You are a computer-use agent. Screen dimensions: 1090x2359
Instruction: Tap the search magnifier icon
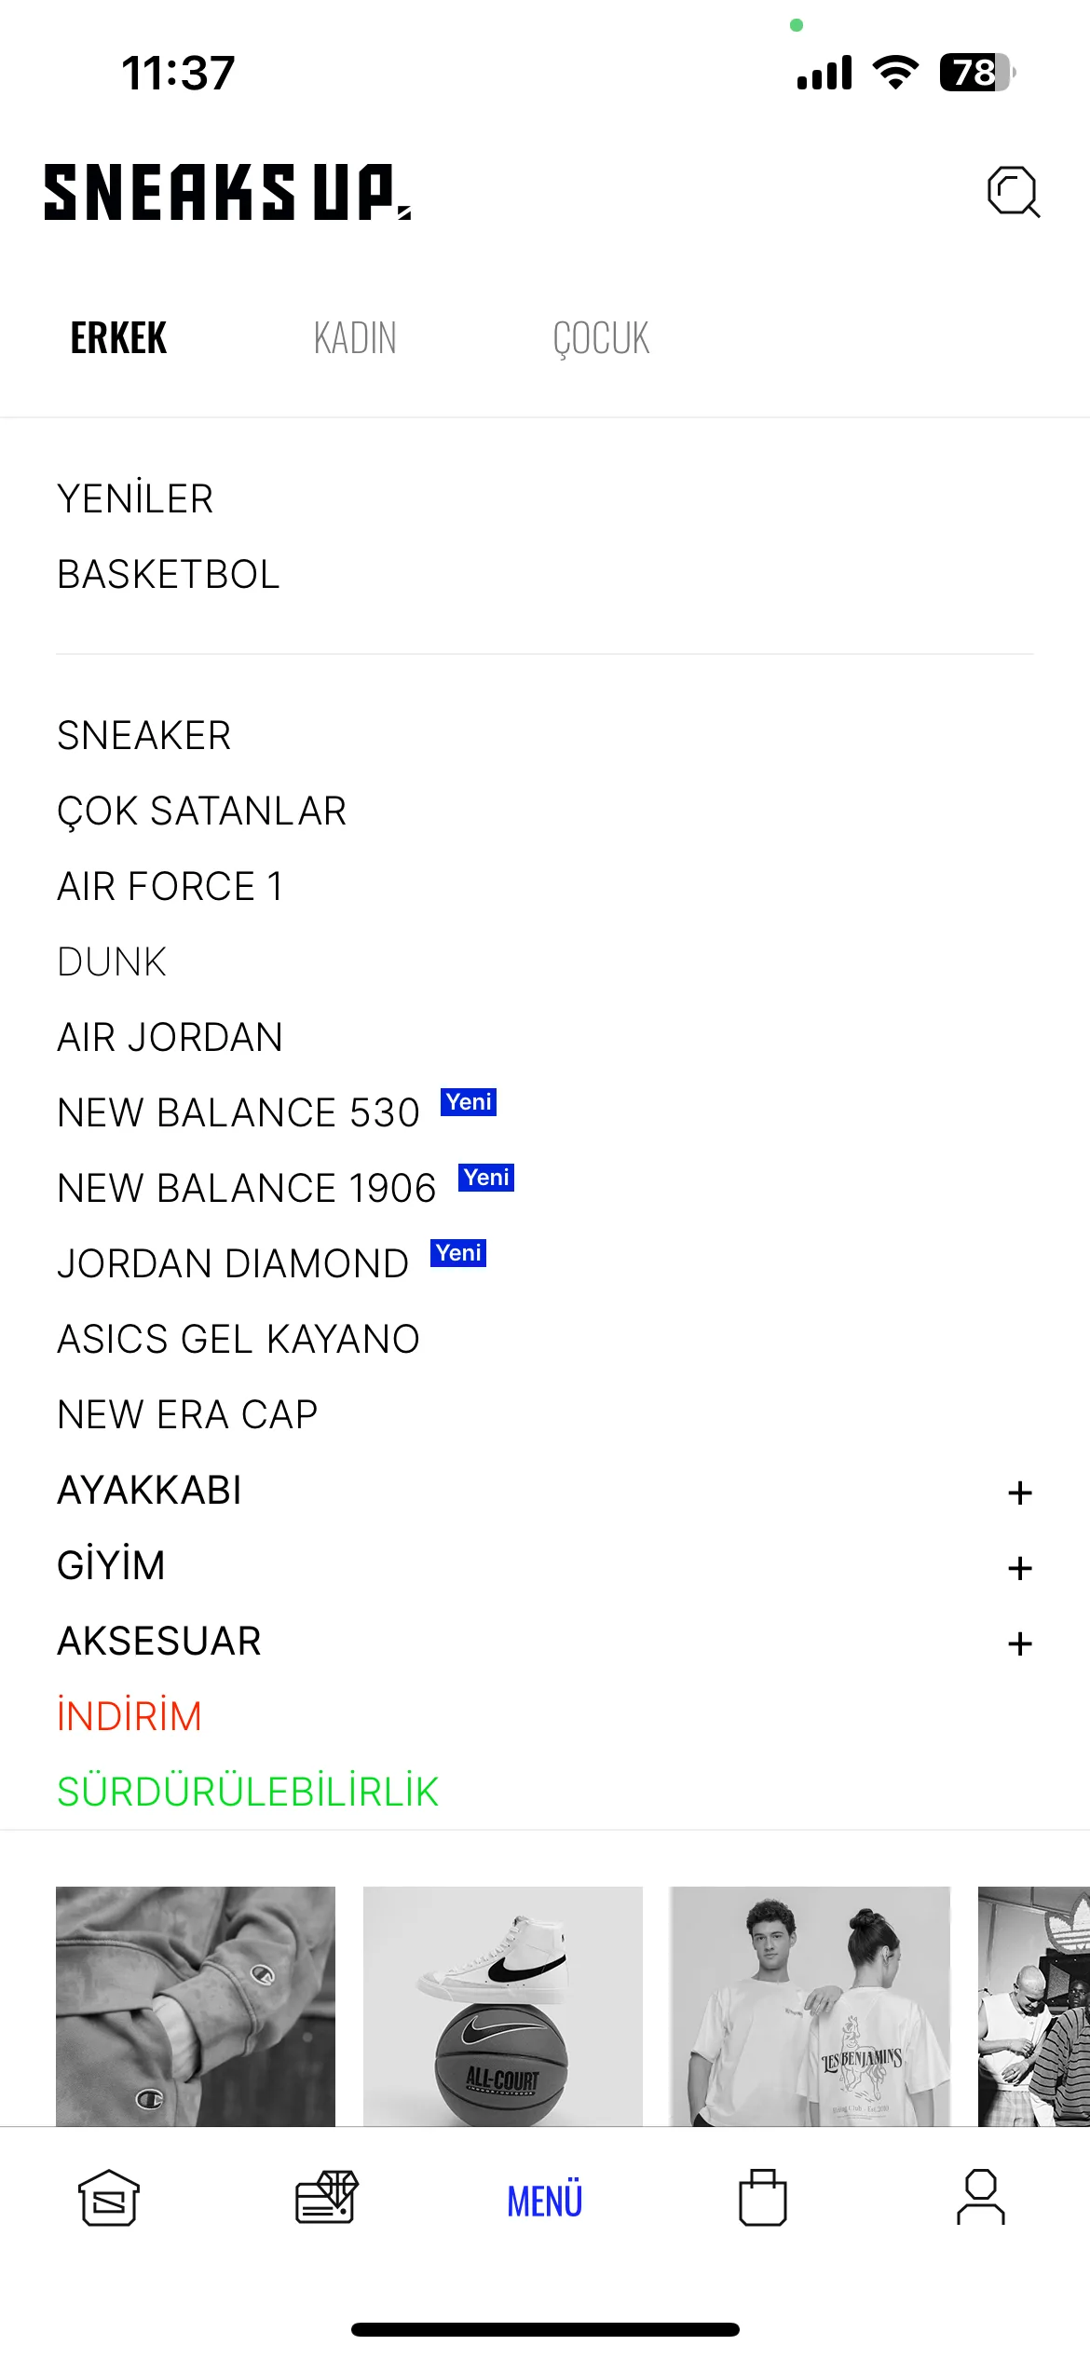click(1014, 192)
